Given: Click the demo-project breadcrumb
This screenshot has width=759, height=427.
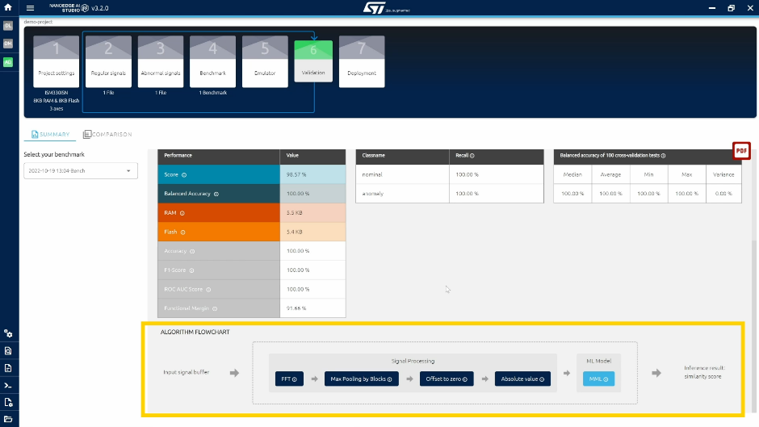Looking at the screenshot, I should tap(38, 22).
